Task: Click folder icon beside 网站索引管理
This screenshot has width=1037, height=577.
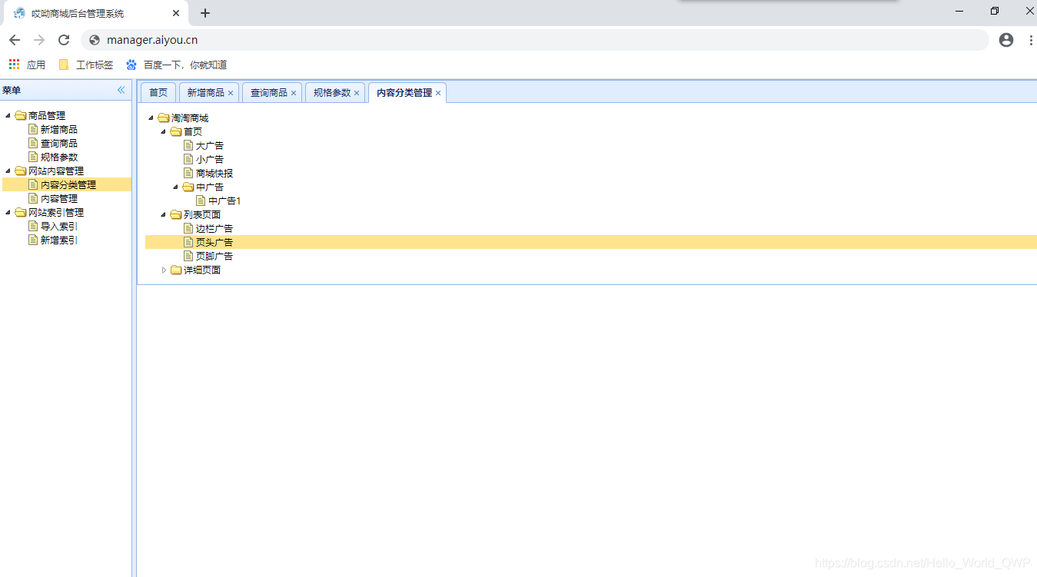Action: pos(21,212)
